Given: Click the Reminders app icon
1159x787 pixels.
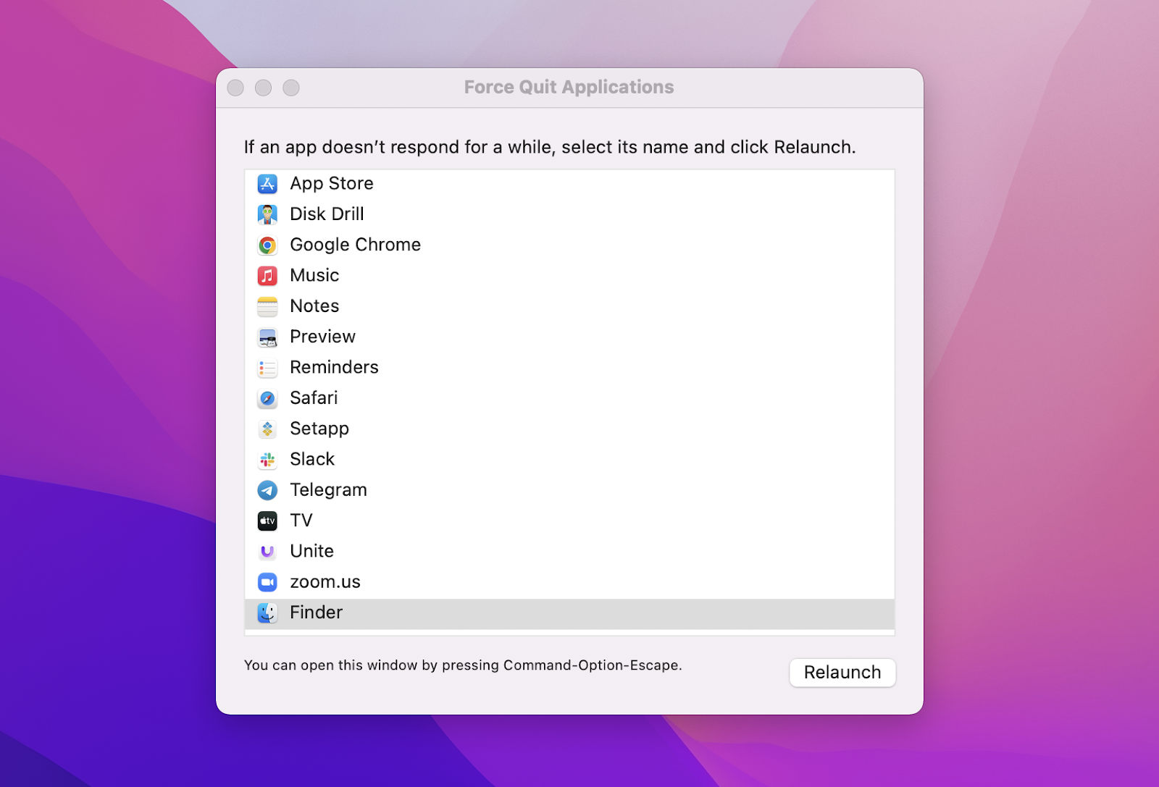Looking at the screenshot, I should pos(267,368).
